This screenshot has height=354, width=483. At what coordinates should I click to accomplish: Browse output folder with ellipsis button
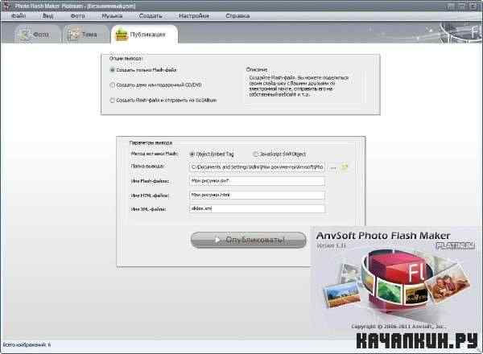click(x=333, y=167)
